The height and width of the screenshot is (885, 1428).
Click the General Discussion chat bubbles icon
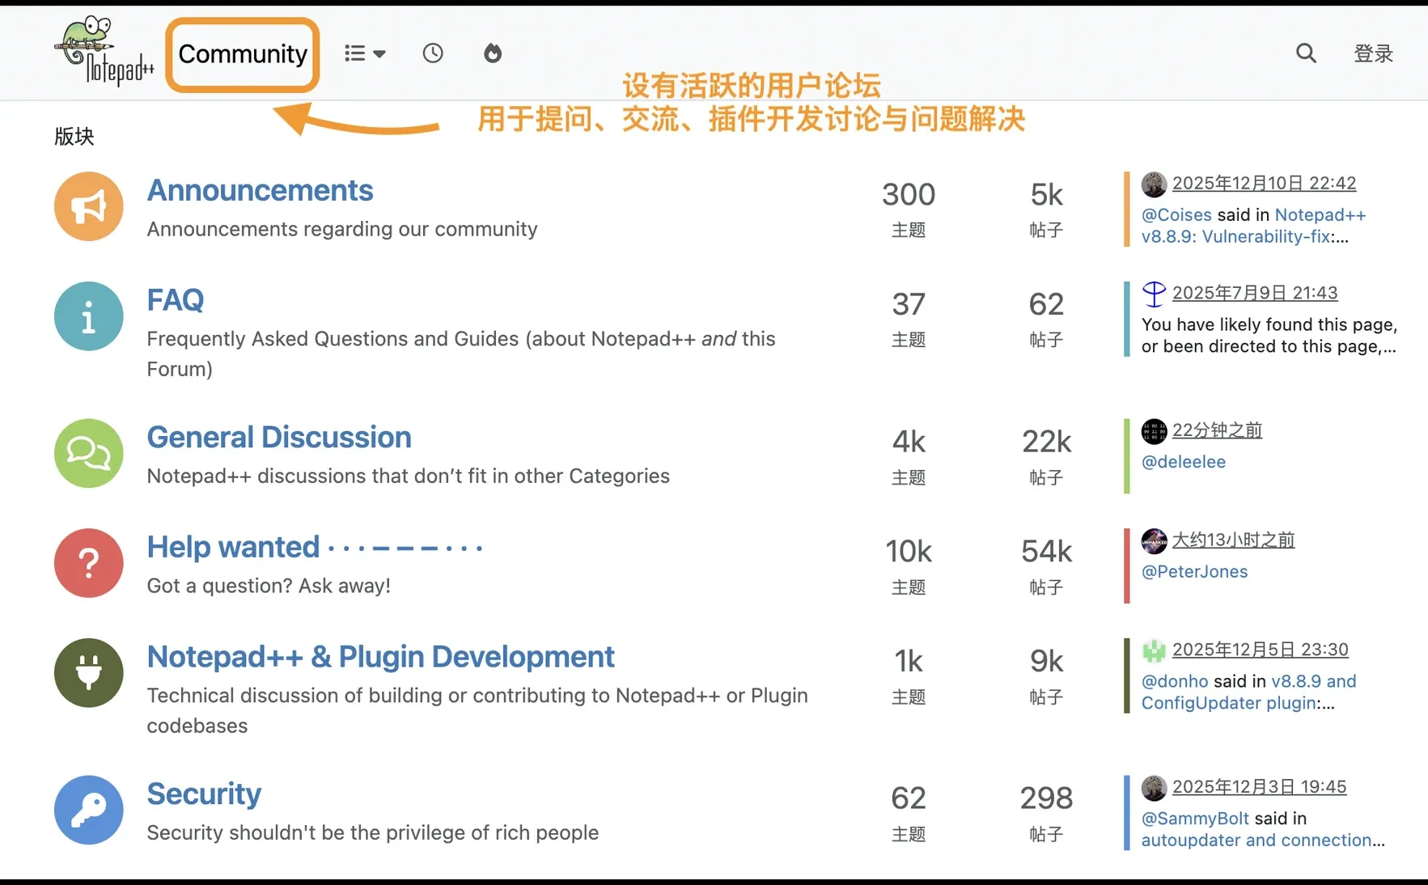(89, 453)
